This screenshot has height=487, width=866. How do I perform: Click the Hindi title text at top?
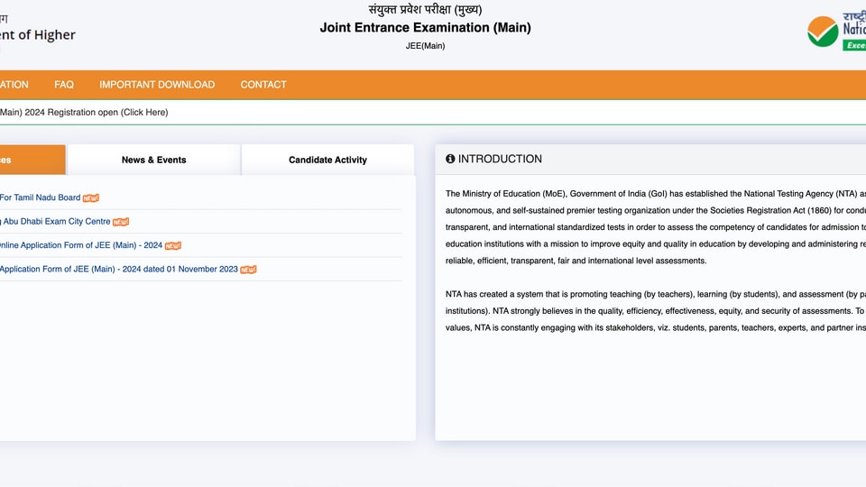tap(425, 9)
